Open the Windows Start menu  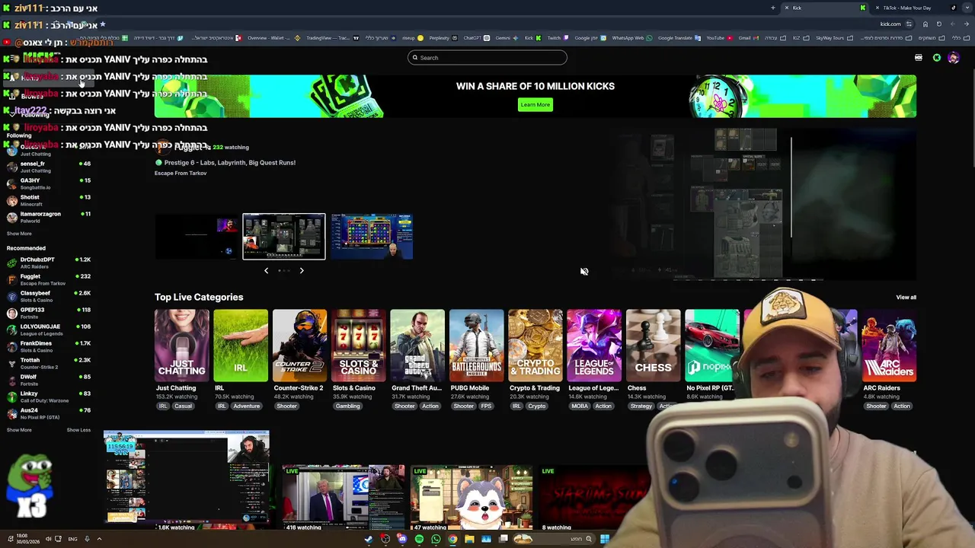tap(604, 539)
